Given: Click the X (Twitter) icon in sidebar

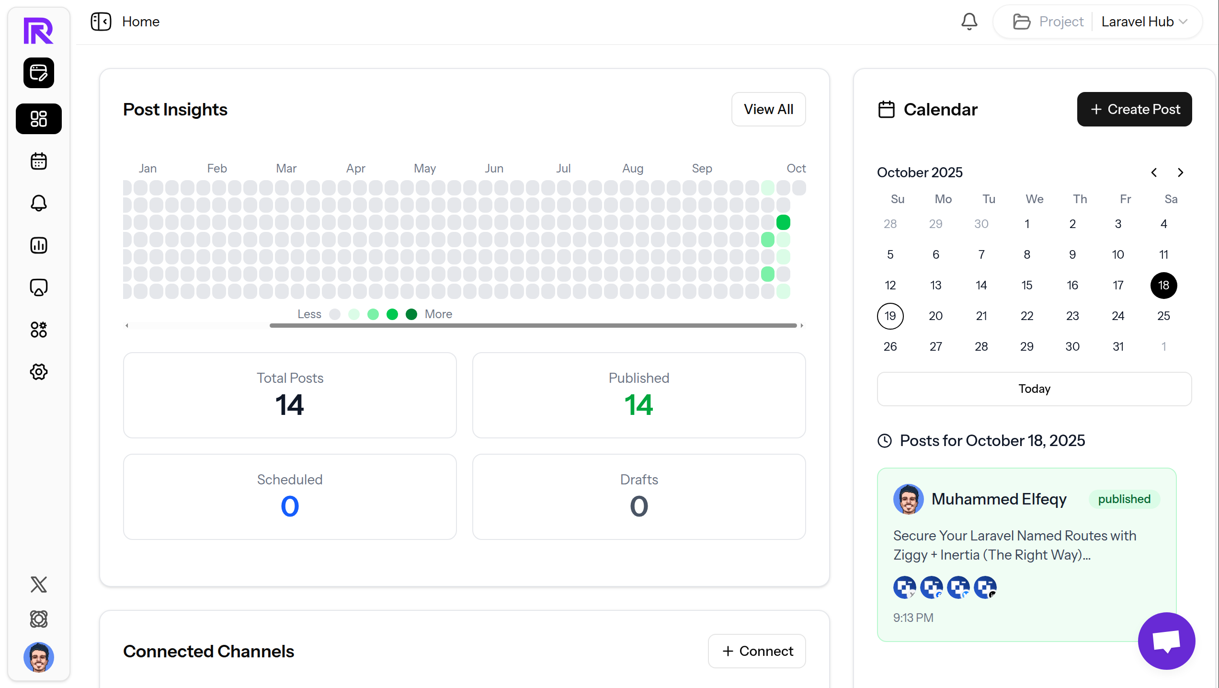Looking at the screenshot, I should click(x=39, y=585).
